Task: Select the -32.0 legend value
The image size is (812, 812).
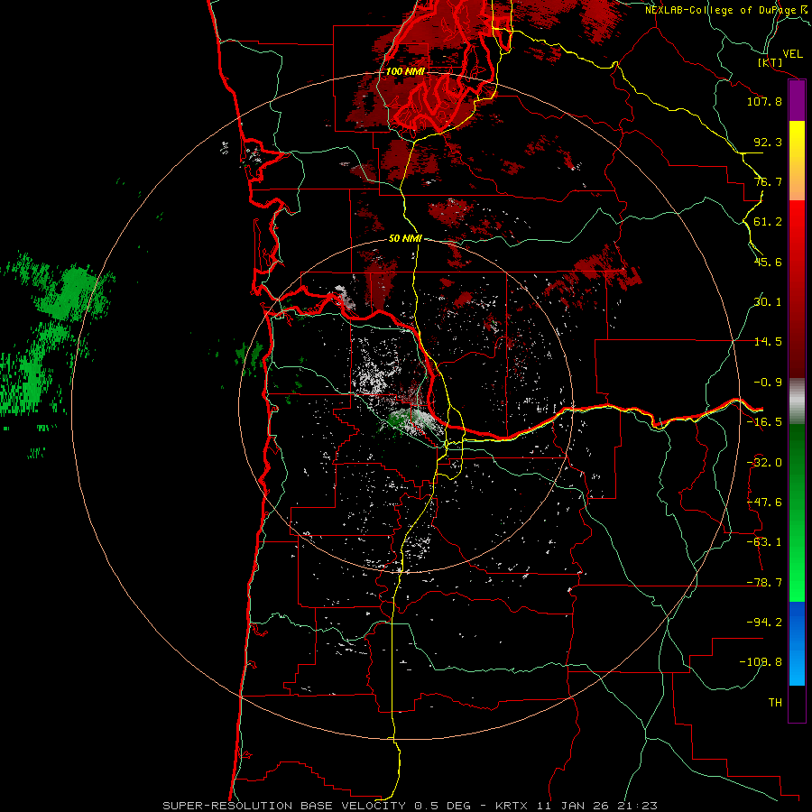Action: pos(764,463)
